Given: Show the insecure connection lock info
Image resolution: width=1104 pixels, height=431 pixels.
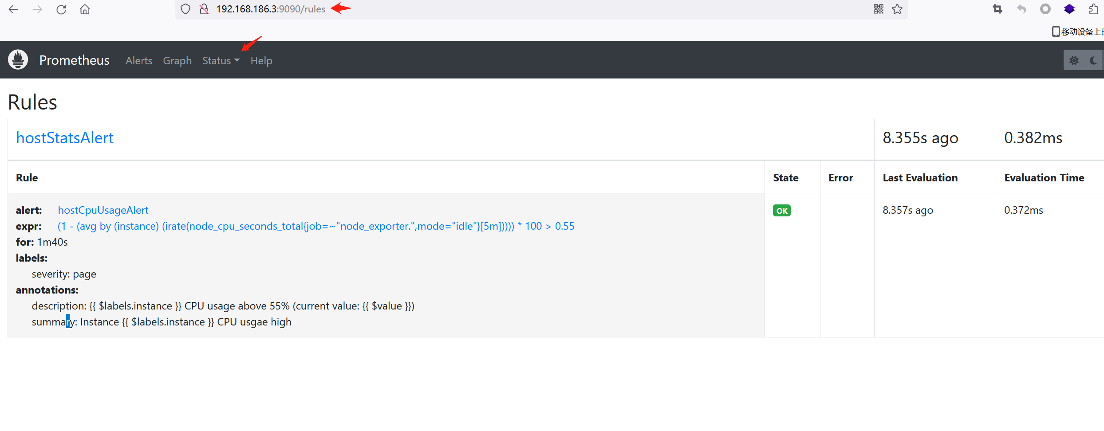Looking at the screenshot, I should pos(204,9).
